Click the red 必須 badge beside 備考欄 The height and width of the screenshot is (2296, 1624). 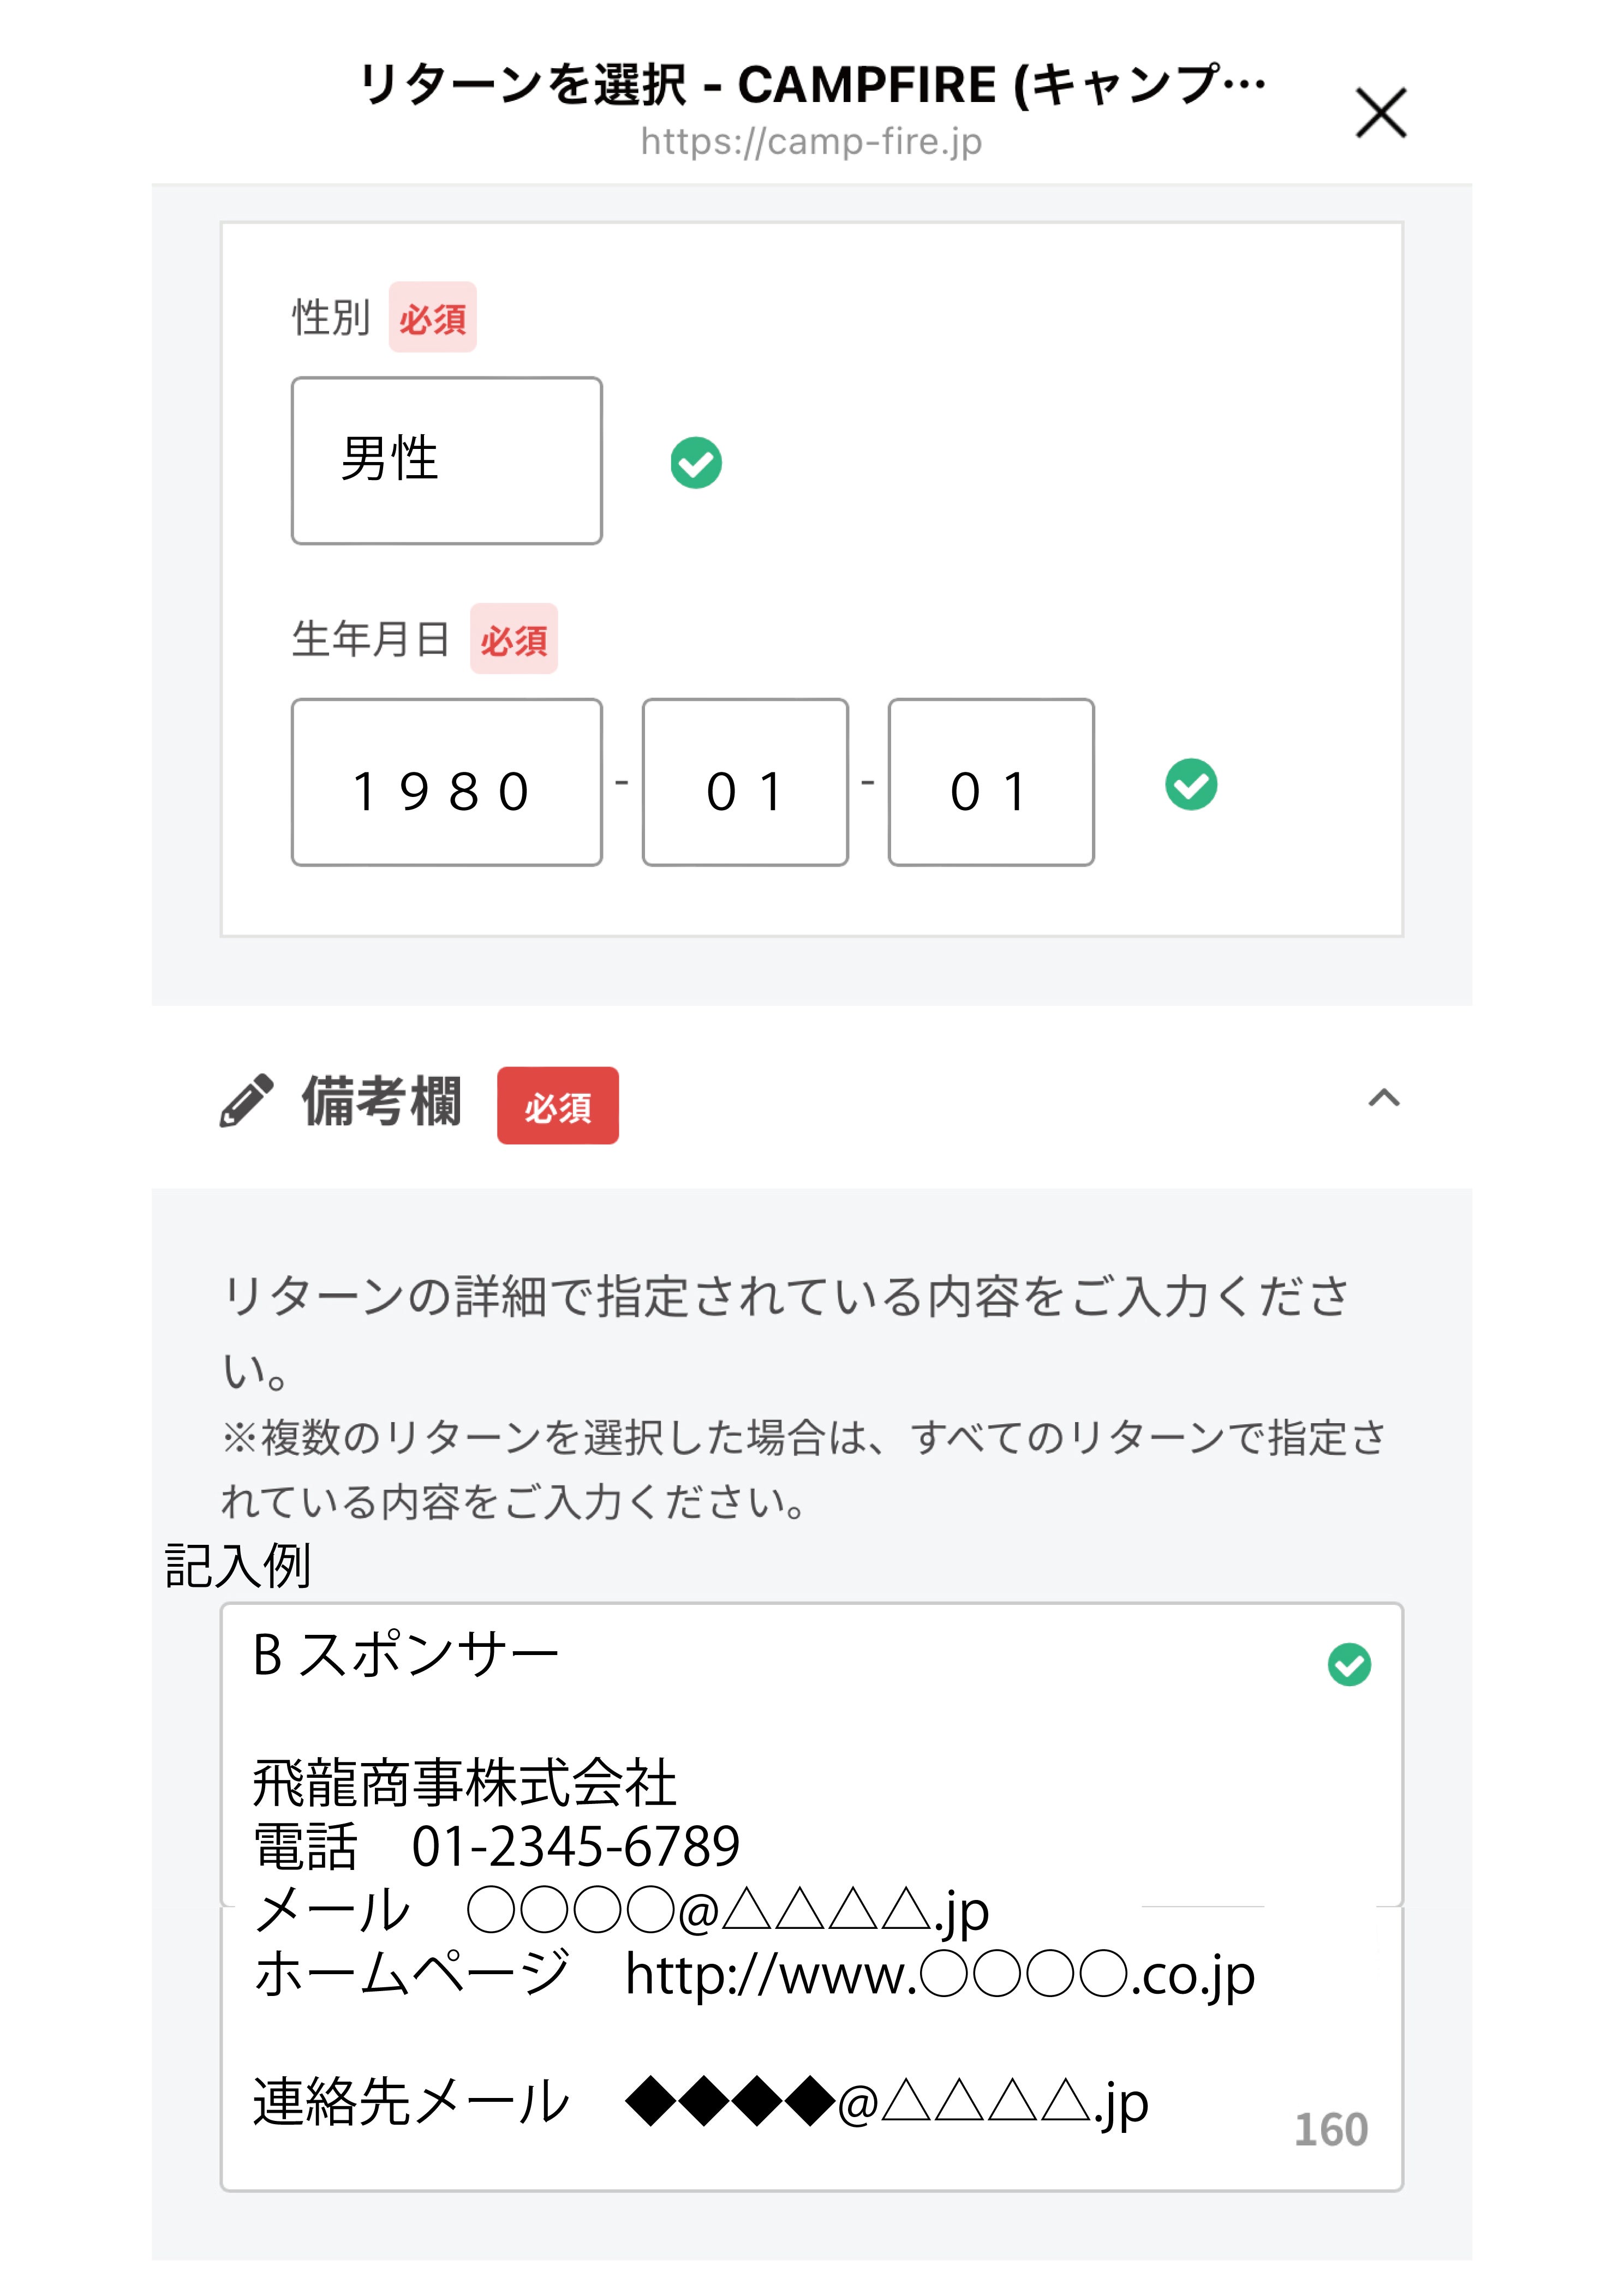[557, 1106]
